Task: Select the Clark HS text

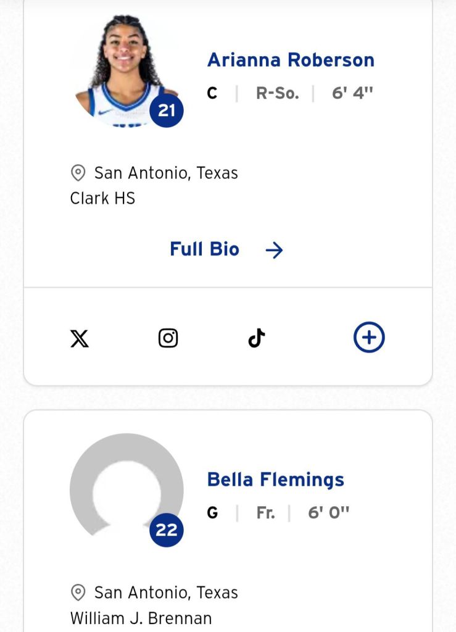Action: pyautogui.click(x=102, y=198)
